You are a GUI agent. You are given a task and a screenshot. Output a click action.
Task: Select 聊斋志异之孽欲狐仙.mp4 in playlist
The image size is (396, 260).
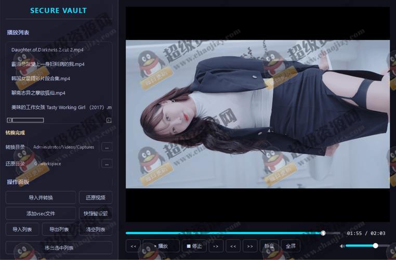38,93
